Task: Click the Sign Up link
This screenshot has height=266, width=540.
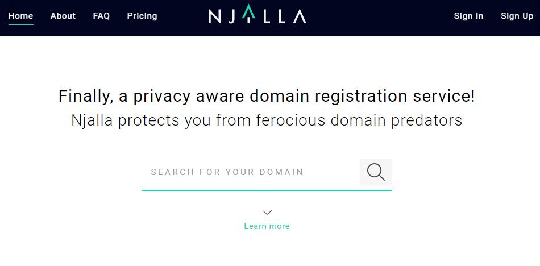Action: (x=517, y=16)
